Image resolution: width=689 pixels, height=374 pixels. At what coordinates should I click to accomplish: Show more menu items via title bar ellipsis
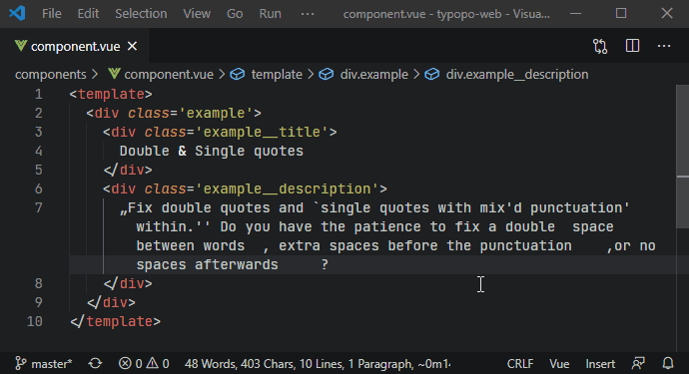[x=308, y=14]
